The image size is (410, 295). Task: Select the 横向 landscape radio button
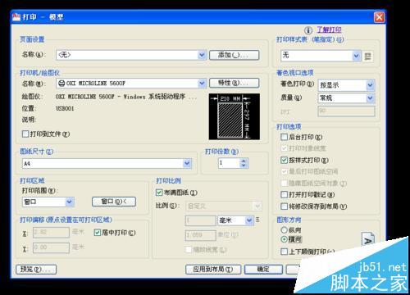coord(285,239)
